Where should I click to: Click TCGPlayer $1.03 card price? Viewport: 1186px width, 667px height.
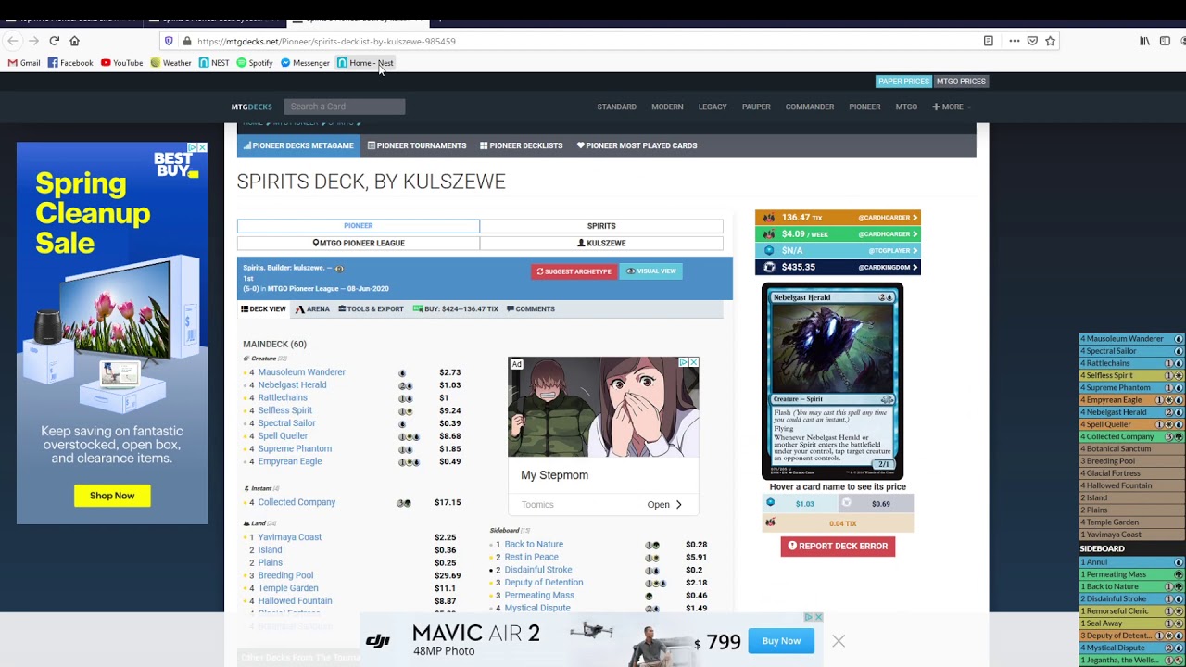801,504
